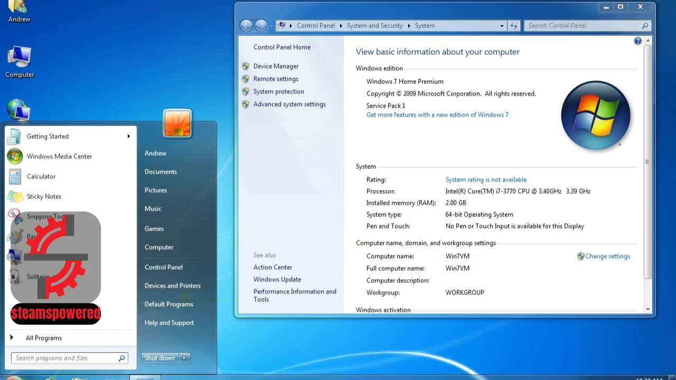Click the Windows Media Center icon
676x380 pixels.
15,156
